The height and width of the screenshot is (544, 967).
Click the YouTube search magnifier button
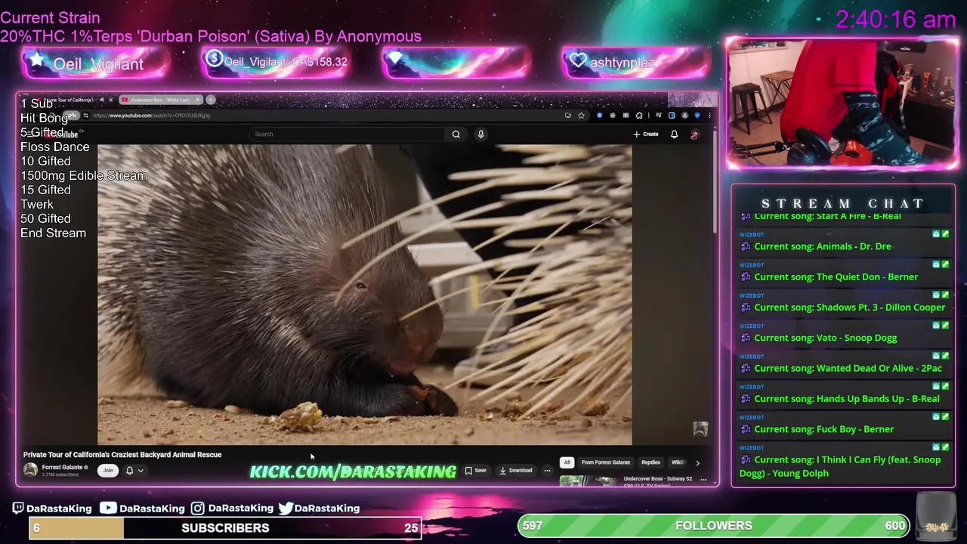point(456,134)
